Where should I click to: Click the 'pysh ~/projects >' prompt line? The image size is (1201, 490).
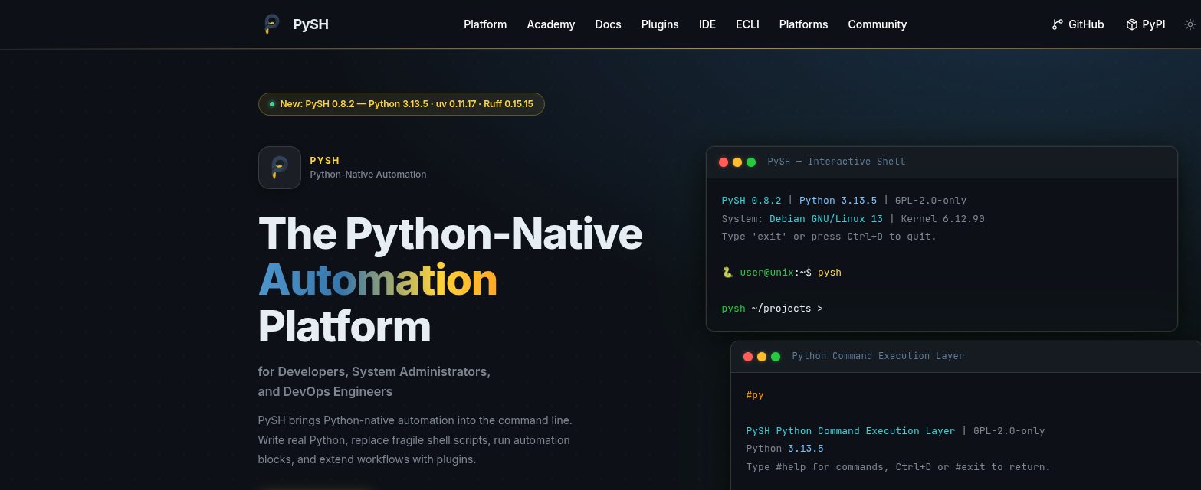coord(773,309)
